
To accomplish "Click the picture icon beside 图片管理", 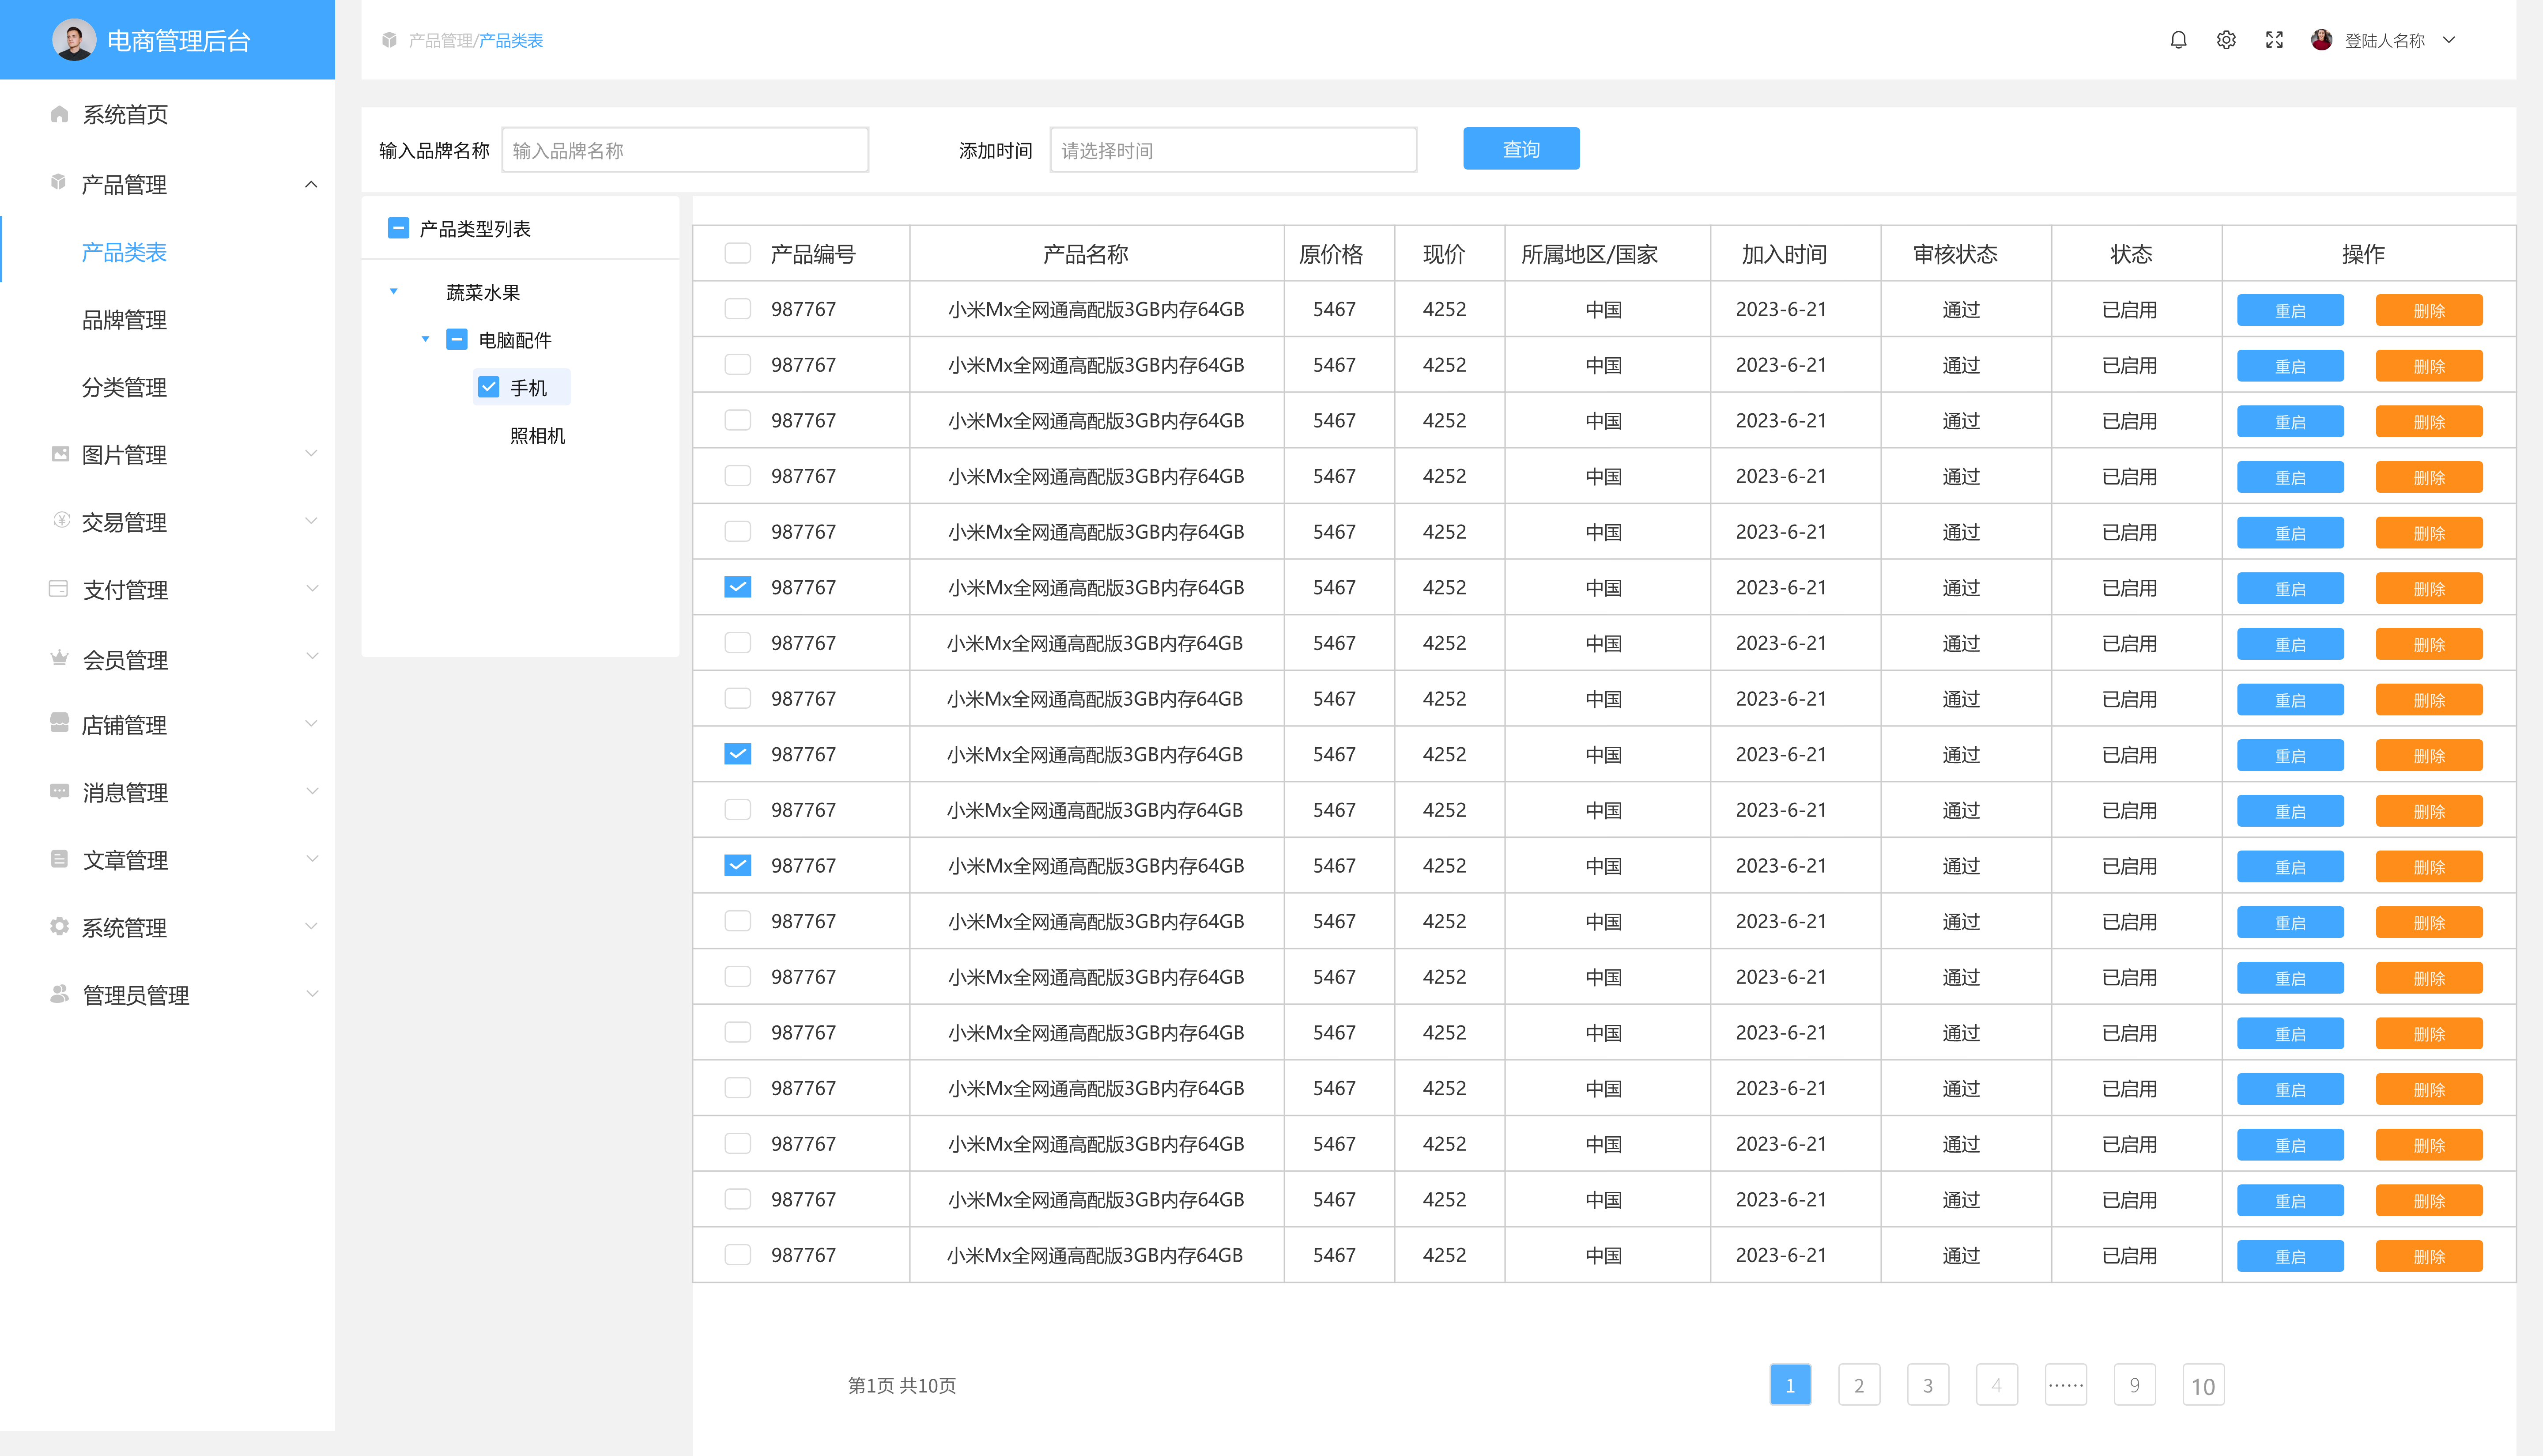I will point(60,454).
